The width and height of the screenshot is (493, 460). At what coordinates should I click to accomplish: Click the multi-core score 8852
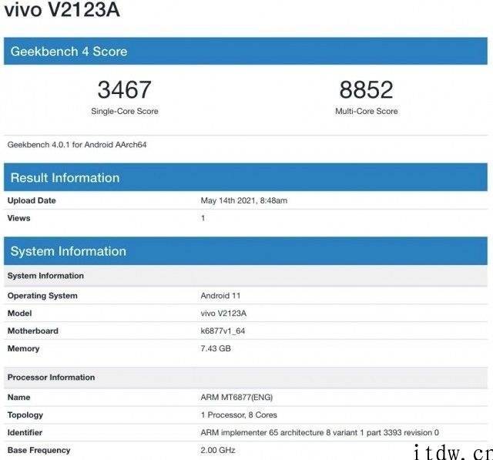366,90
